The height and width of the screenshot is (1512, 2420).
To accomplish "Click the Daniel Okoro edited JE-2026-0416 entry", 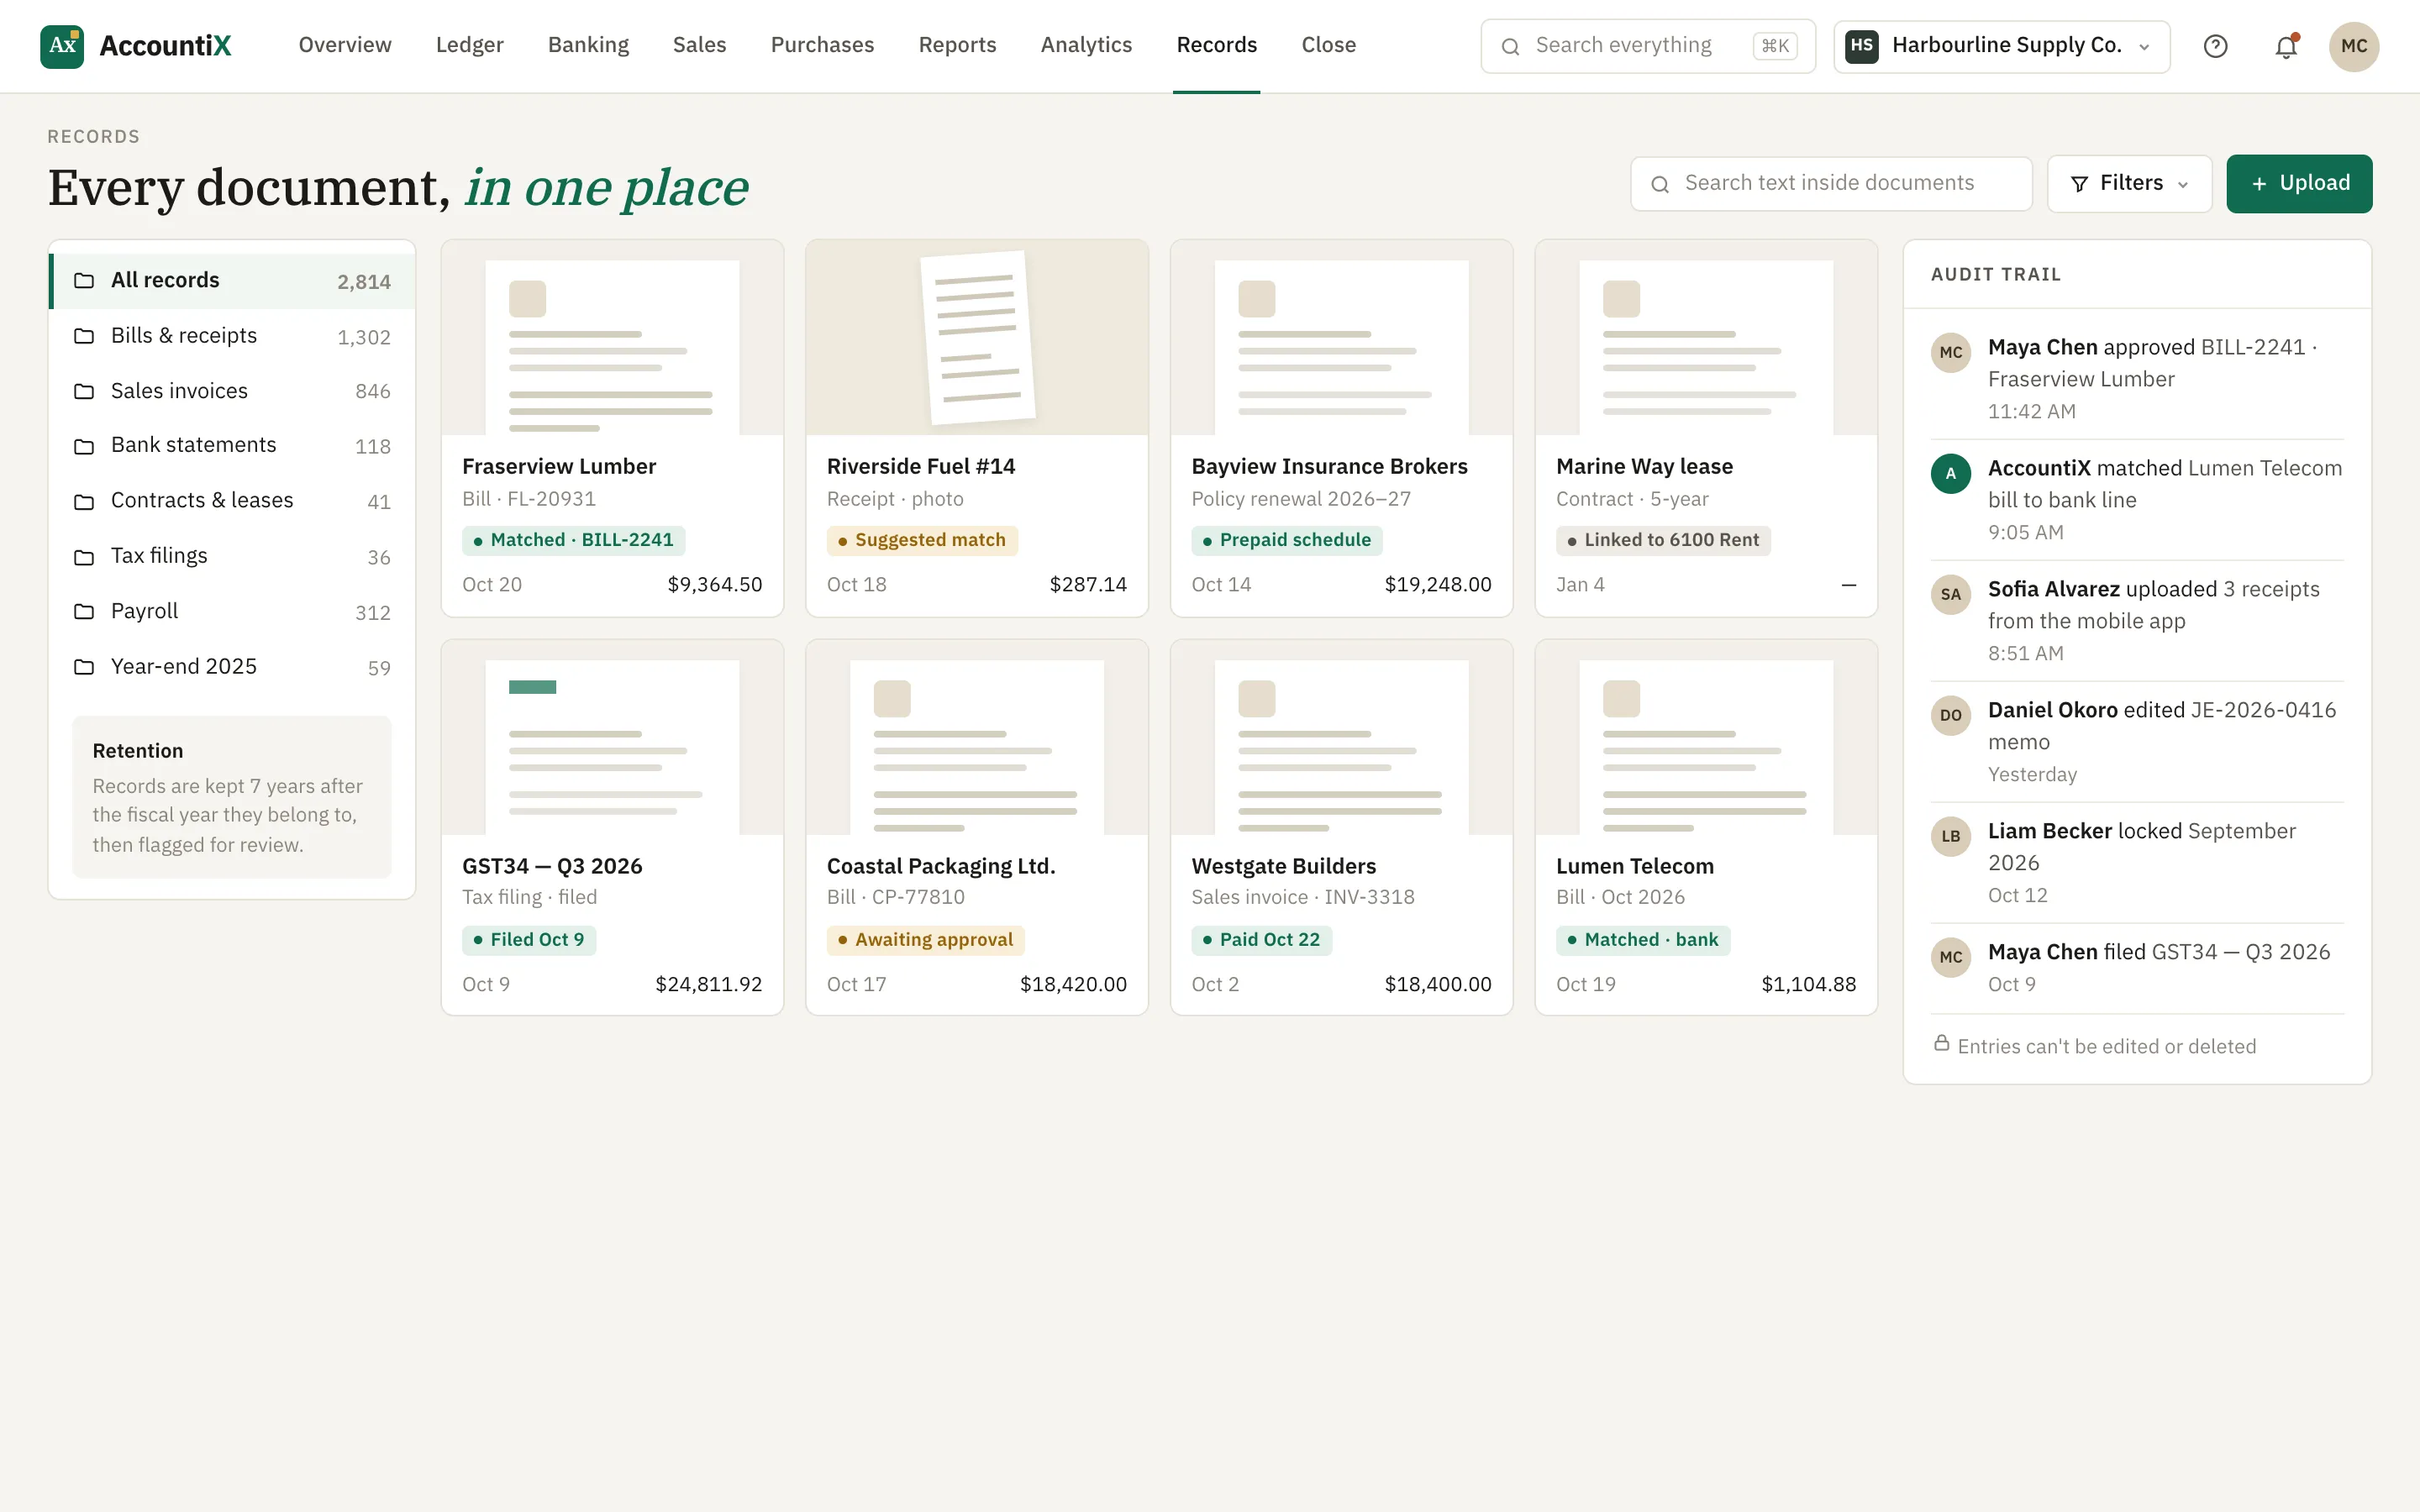I will point(2137,742).
